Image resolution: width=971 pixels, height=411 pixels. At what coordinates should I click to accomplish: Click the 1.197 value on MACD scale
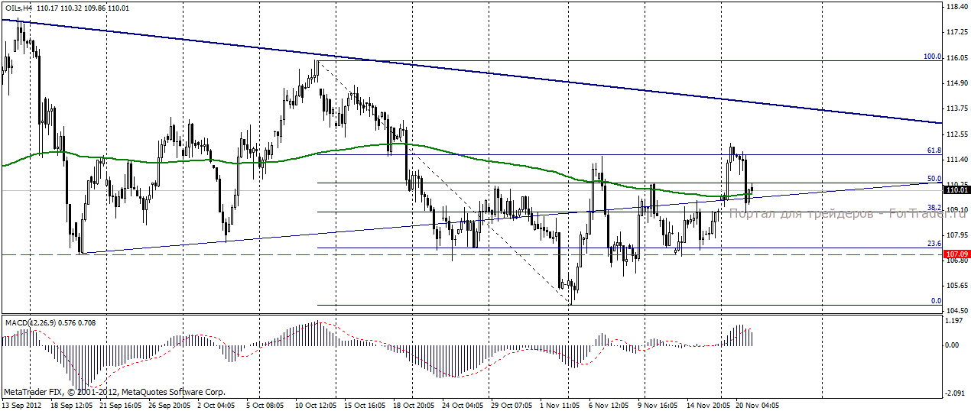(x=954, y=321)
